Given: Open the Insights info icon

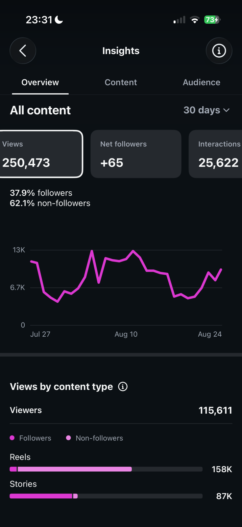Looking at the screenshot, I should (x=219, y=51).
